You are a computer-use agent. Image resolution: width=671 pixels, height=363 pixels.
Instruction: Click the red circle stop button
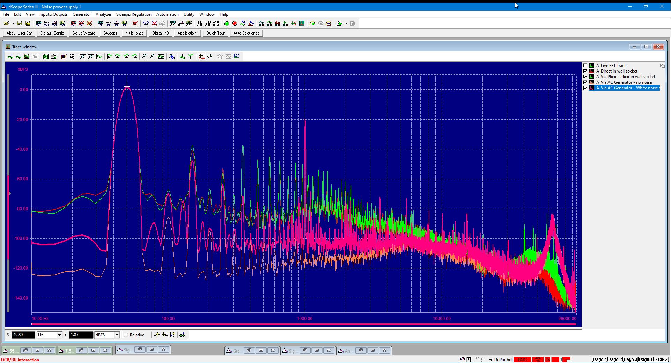coord(235,23)
